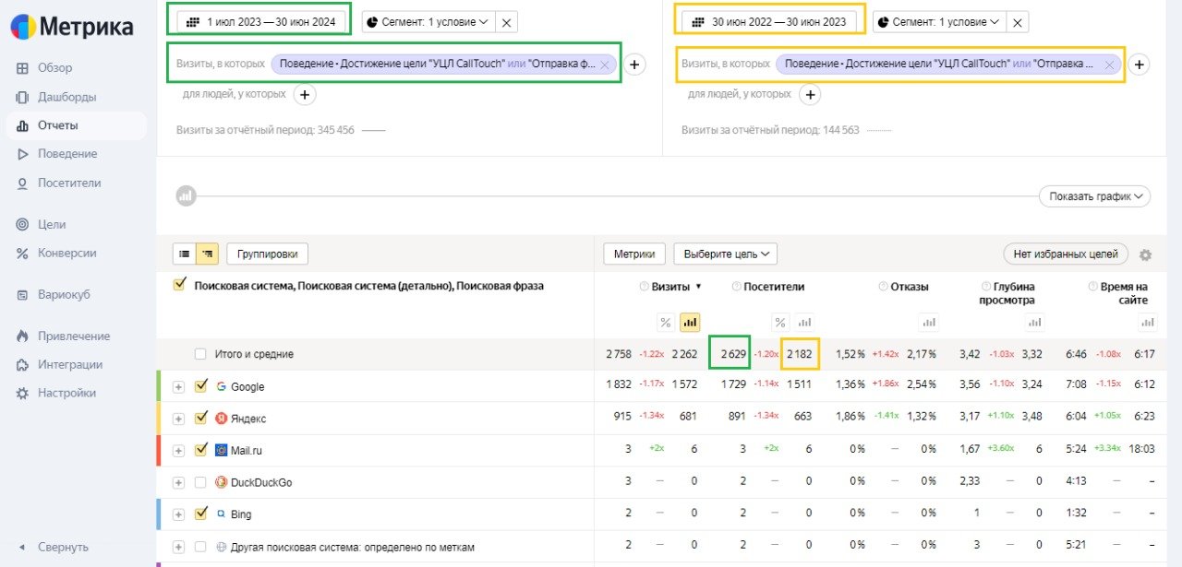
Task: Remove the right segment with X icon
Action: point(1017,22)
